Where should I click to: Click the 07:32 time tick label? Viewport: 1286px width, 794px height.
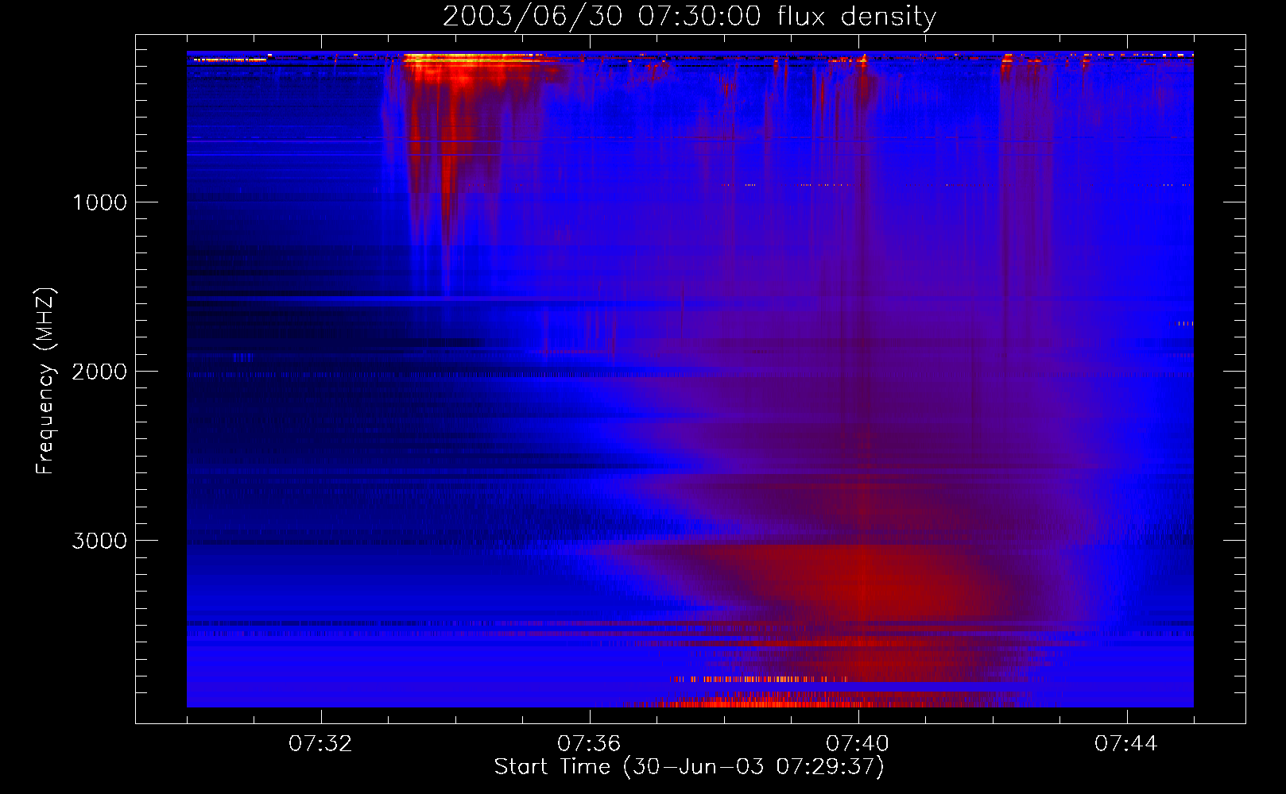point(320,744)
